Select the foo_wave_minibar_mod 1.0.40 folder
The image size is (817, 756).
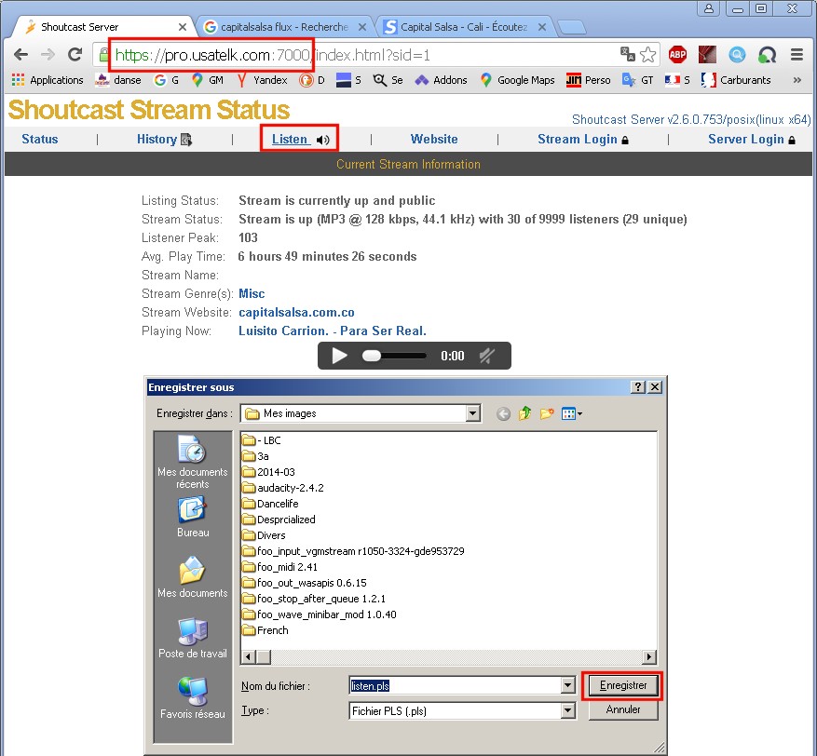[x=320, y=614]
